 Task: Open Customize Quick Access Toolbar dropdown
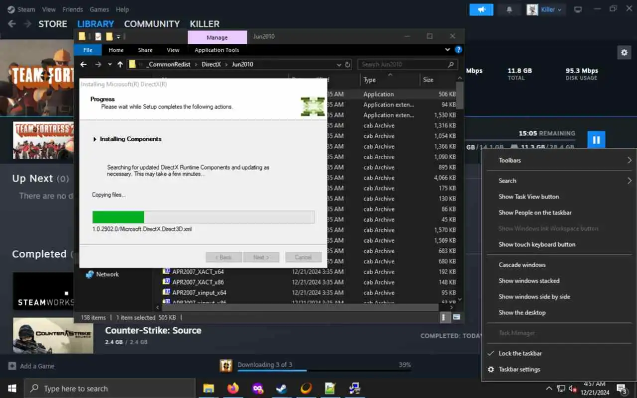click(118, 36)
